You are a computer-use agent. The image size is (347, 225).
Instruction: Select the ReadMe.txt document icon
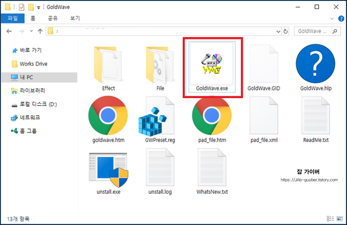click(x=315, y=116)
